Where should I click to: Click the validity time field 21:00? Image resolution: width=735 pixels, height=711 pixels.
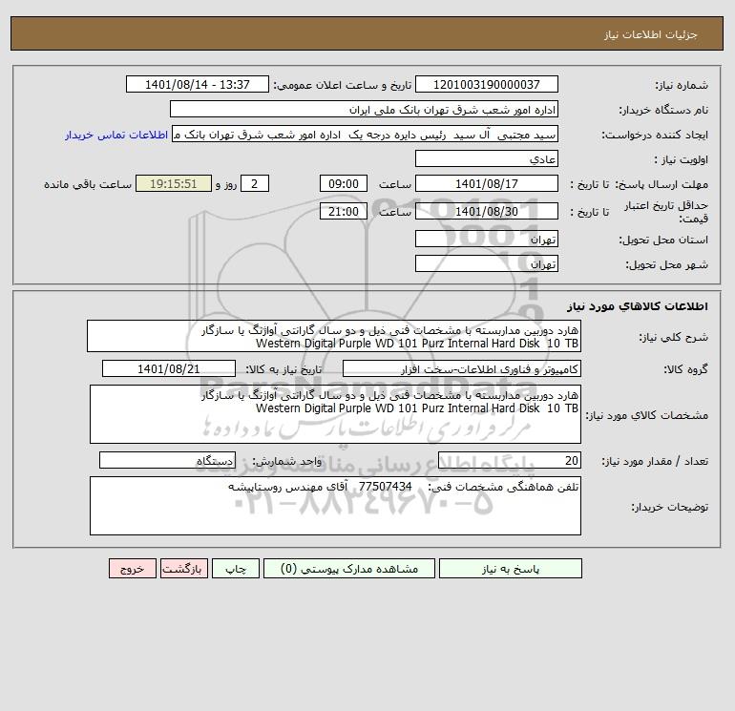tap(344, 211)
